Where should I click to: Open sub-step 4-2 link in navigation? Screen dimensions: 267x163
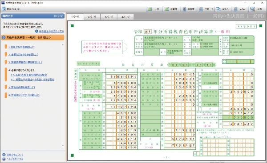(32, 80)
